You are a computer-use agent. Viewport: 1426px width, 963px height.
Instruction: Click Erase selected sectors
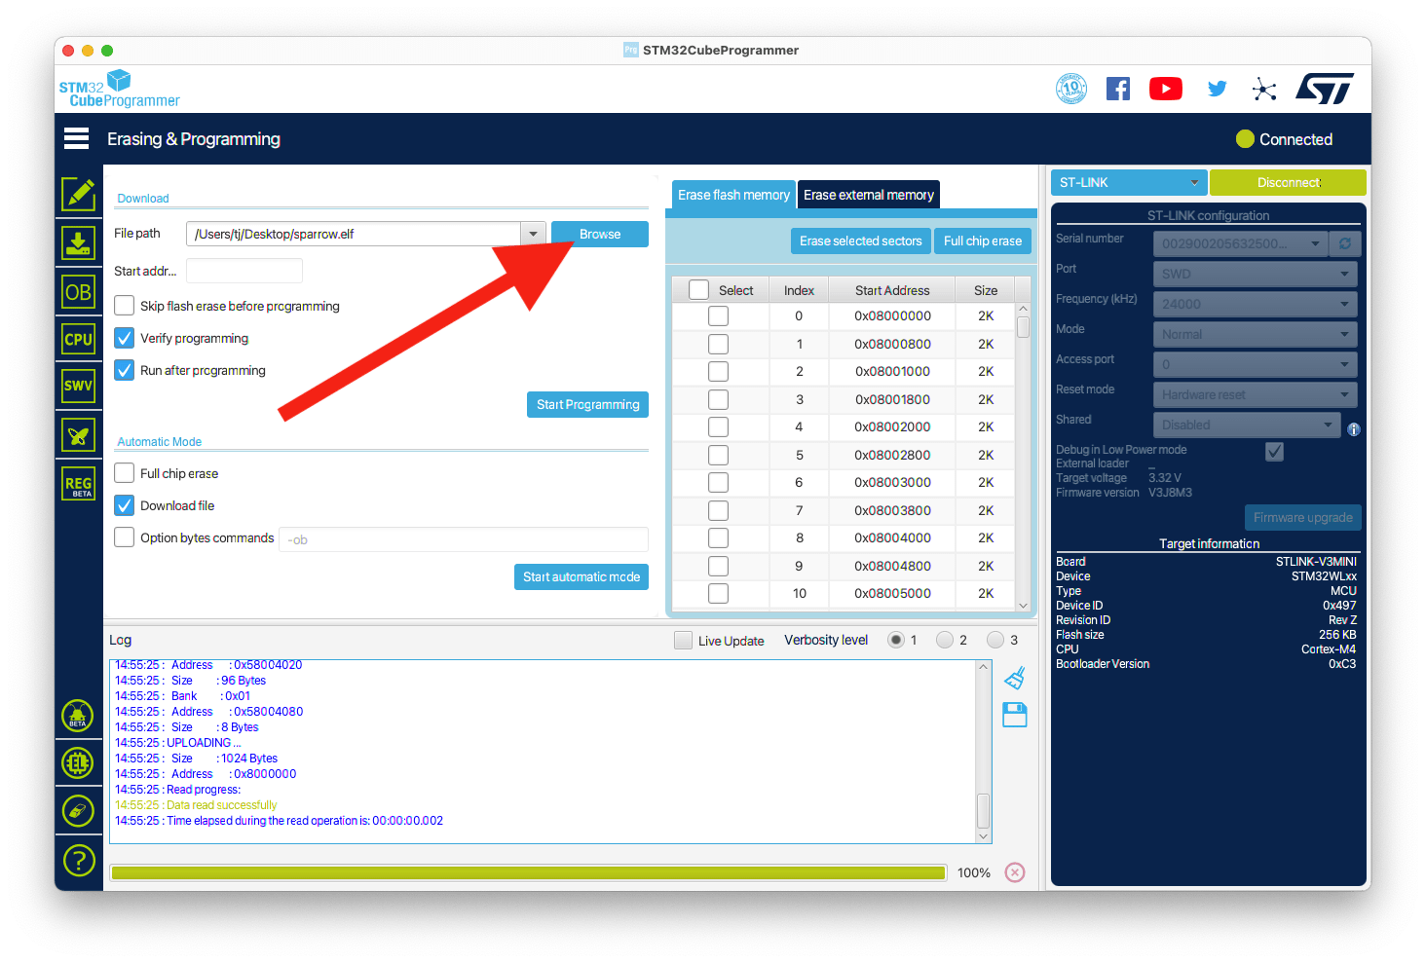point(860,241)
